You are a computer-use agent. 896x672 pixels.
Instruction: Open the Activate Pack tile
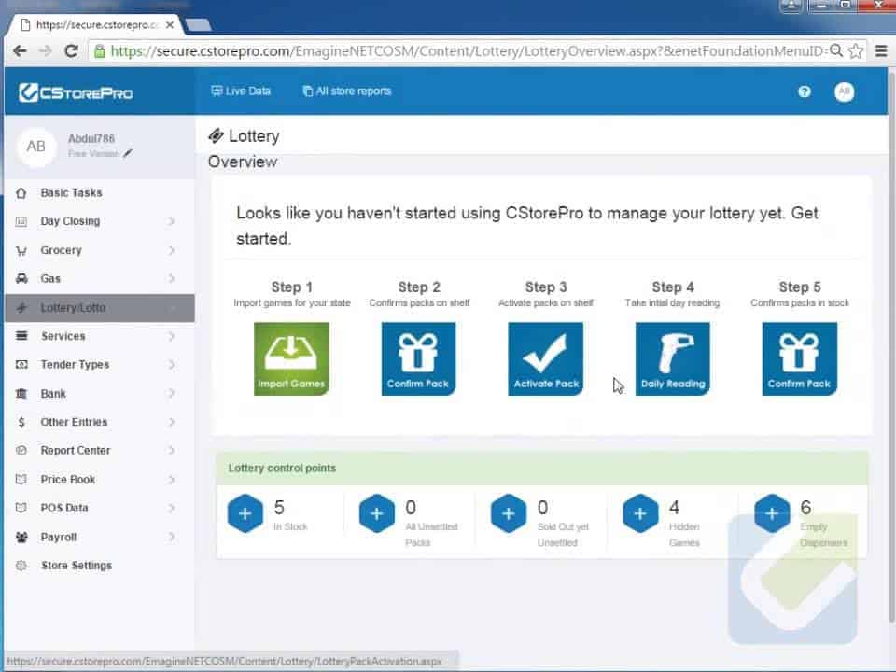546,358
